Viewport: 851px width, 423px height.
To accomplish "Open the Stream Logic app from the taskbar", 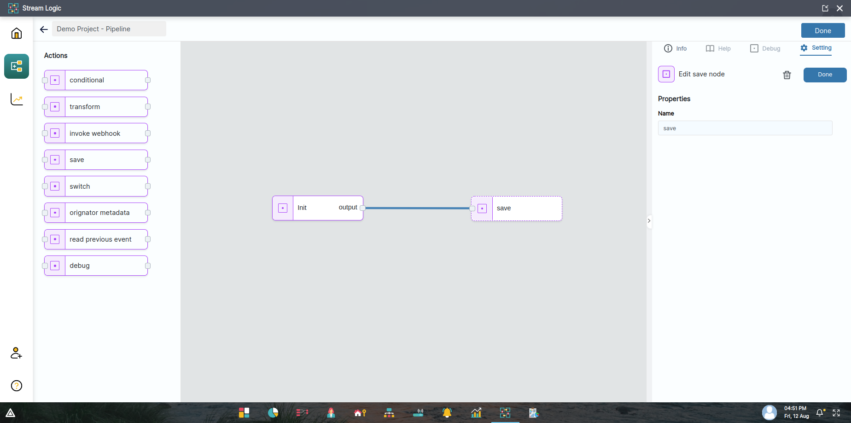I will click(x=505, y=413).
